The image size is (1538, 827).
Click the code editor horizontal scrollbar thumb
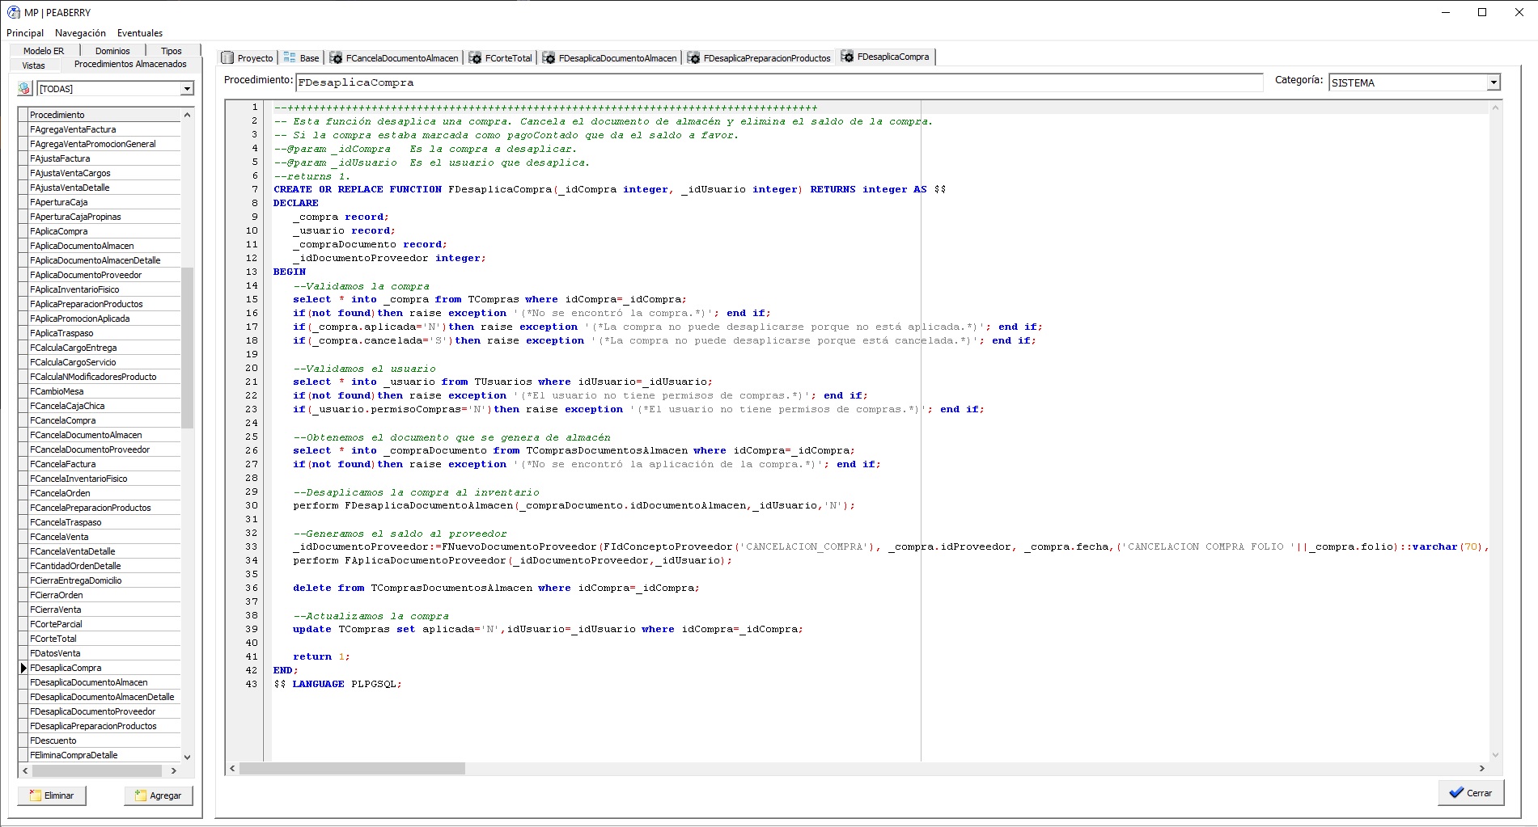pyautogui.click(x=352, y=769)
